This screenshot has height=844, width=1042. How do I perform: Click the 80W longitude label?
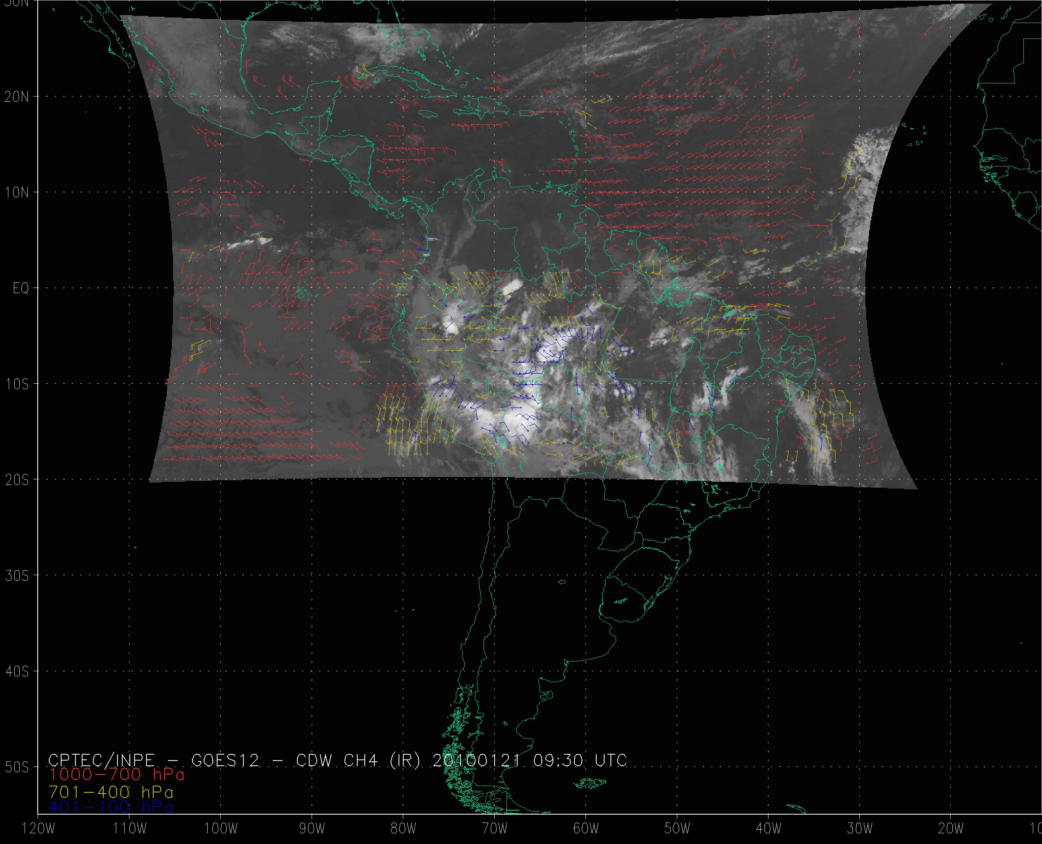tap(403, 829)
